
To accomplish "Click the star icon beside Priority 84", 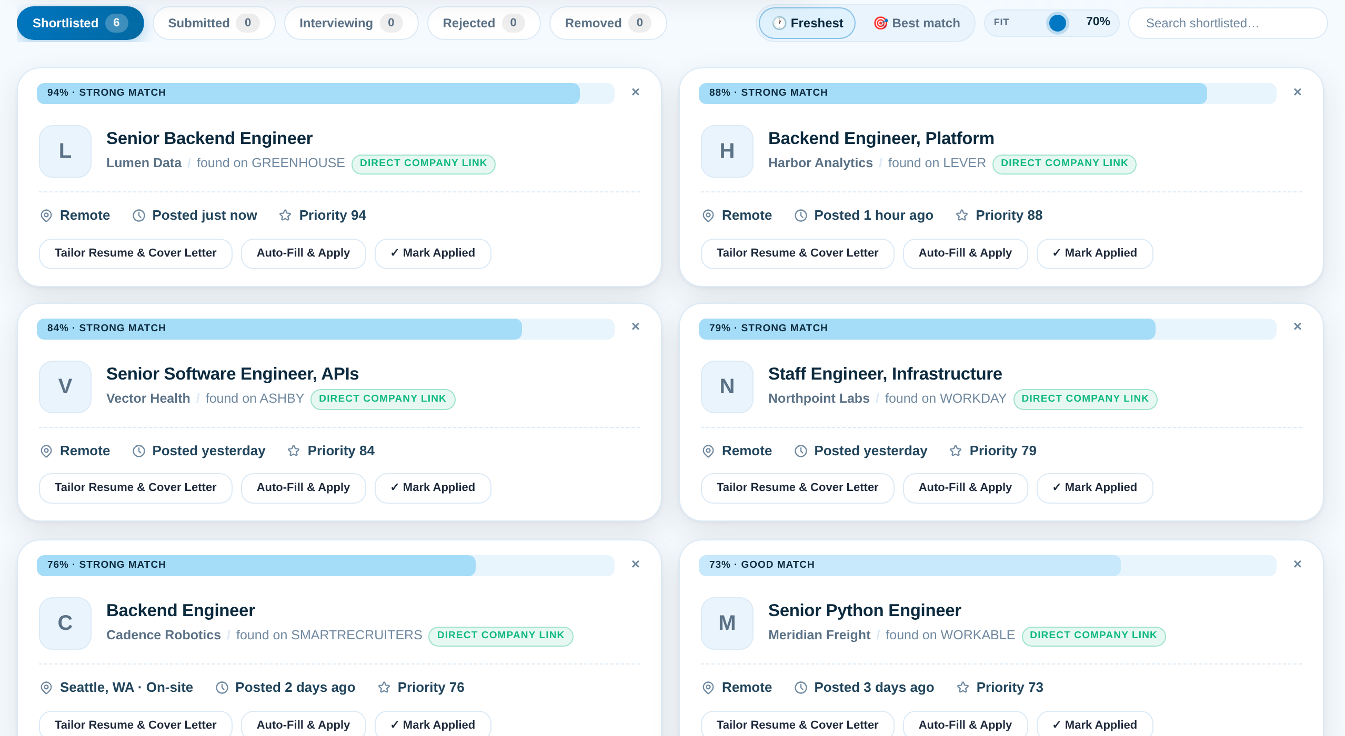I will pyautogui.click(x=294, y=451).
